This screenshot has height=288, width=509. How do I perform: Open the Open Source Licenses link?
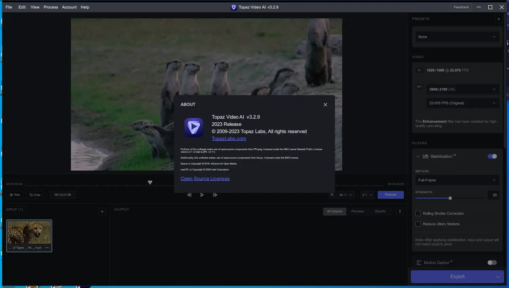tap(205, 179)
